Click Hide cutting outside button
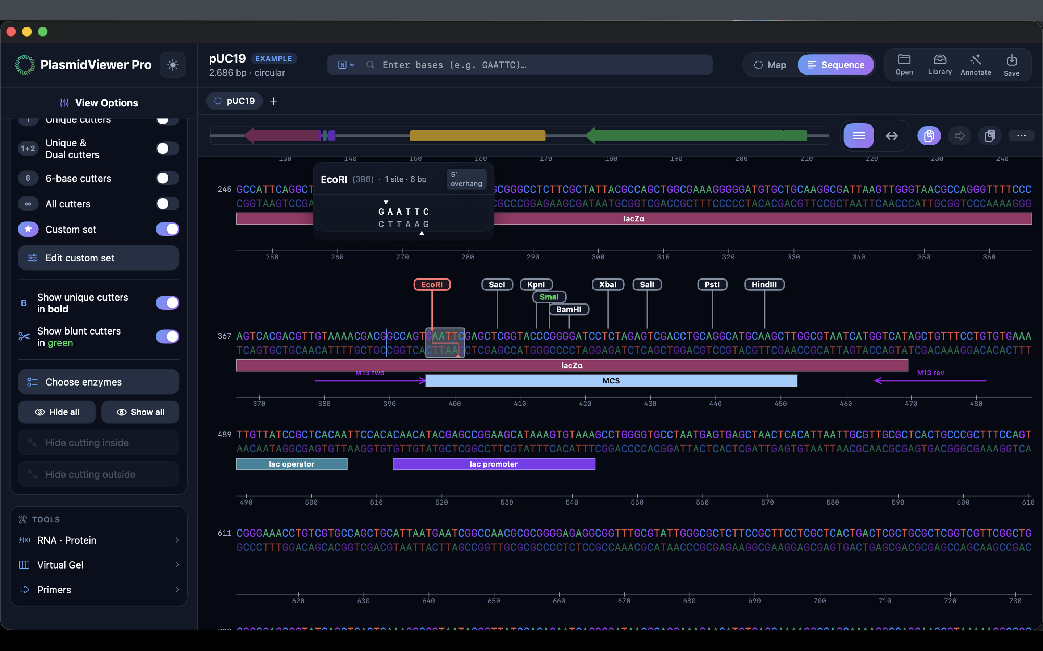Image resolution: width=1043 pixels, height=651 pixels. point(99,474)
